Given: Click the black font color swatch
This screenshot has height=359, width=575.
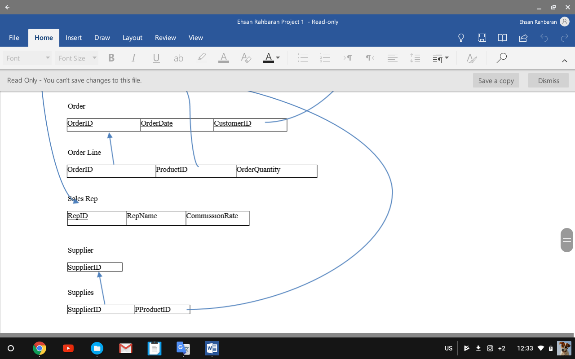Looking at the screenshot, I should click(268, 58).
